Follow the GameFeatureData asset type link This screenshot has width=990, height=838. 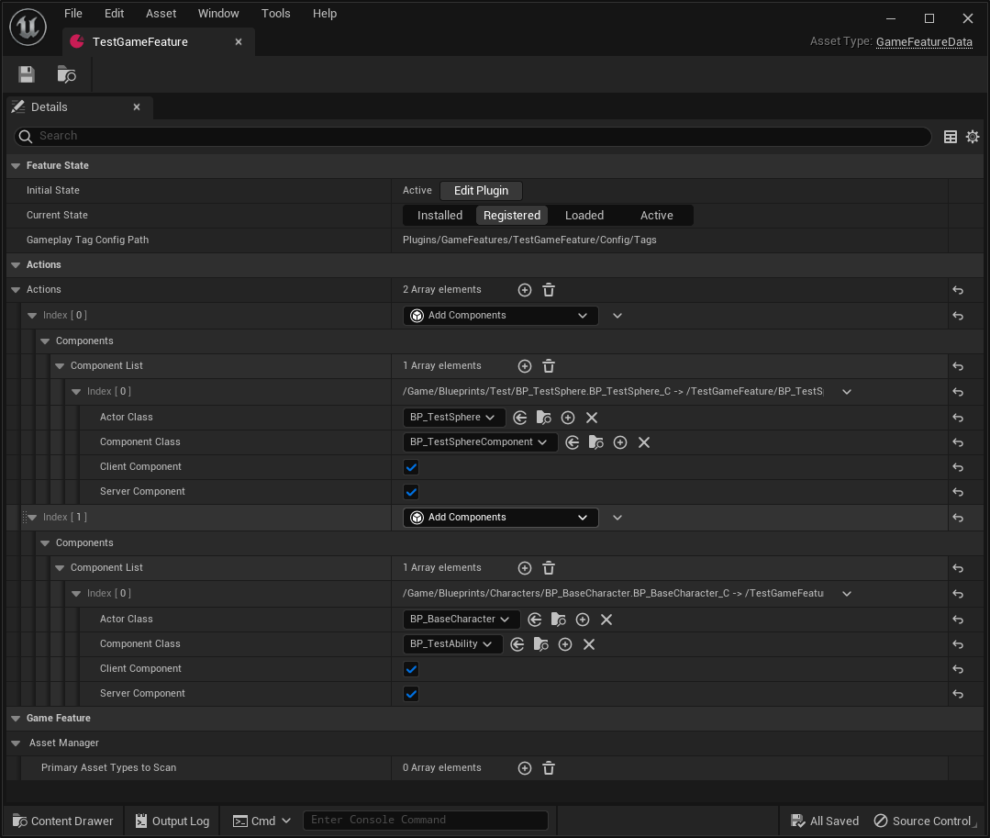(x=924, y=41)
